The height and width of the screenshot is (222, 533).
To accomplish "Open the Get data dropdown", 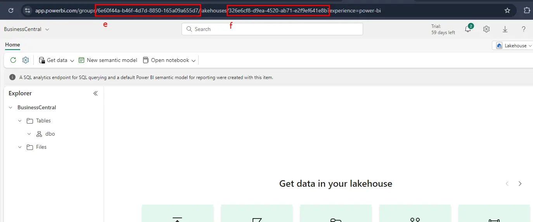I will (x=56, y=60).
